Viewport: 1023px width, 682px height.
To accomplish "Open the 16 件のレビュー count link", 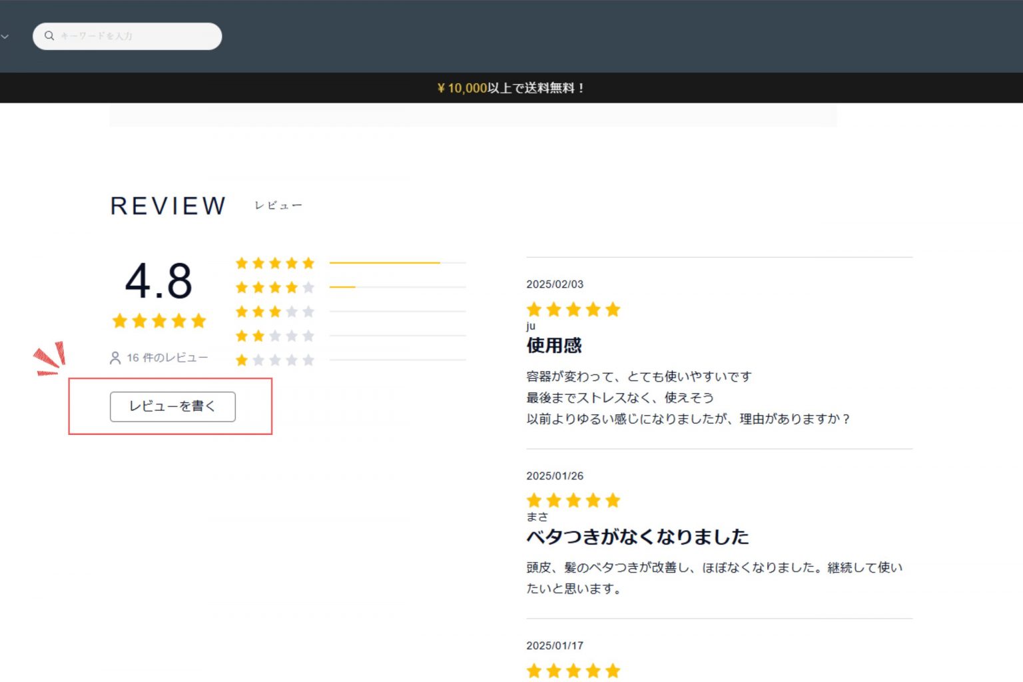I will pyautogui.click(x=167, y=358).
